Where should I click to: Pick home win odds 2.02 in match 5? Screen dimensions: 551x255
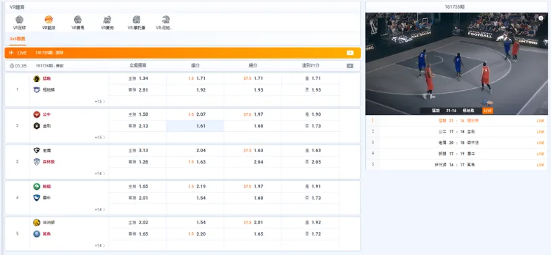pyautogui.click(x=137, y=222)
